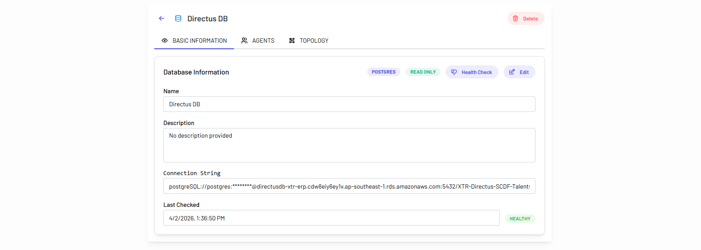Image resolution: width=701 pixels, height=250 pixels.
Task: Click the Last Checked timestamp field
Action: tap(332, 218)
